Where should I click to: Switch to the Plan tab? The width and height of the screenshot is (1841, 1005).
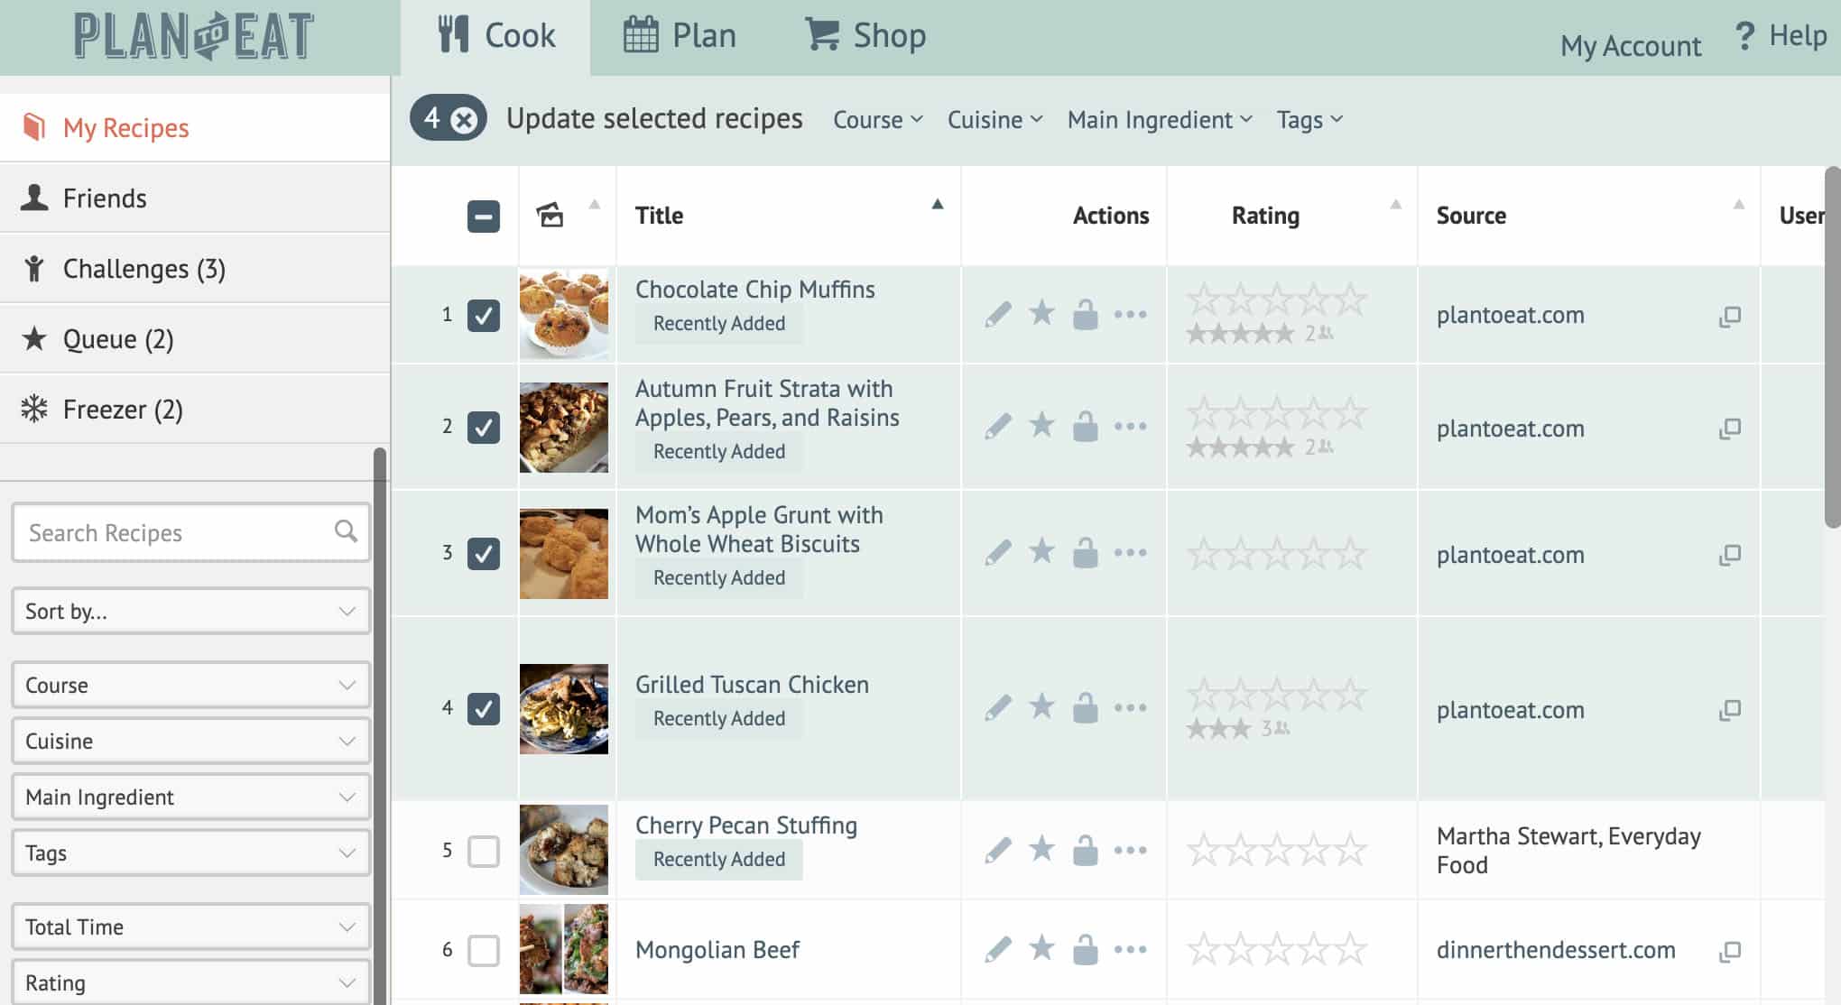[x=680, y=36]
